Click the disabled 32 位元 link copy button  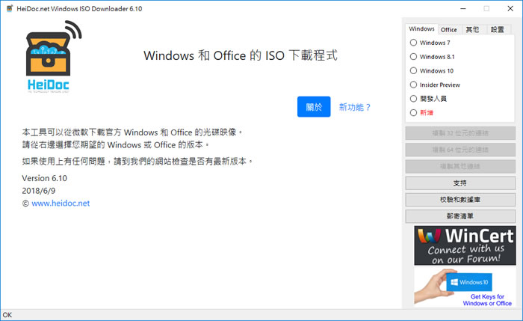[460, 133]
